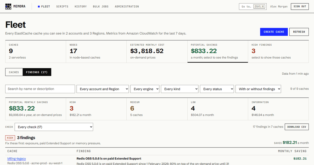
Task: Open the History page
Action: (x=81, y=7)
